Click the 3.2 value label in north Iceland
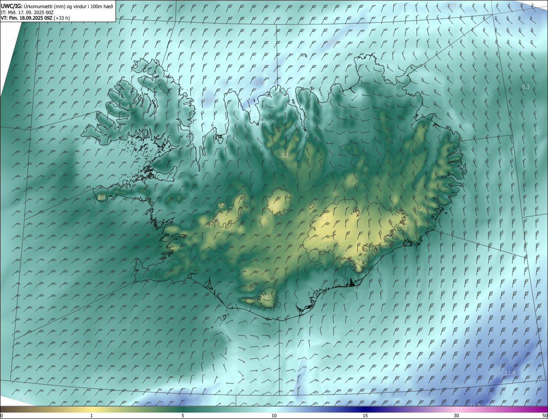The width and height of the screenshot is (548, 419). [x=285, y=155]
